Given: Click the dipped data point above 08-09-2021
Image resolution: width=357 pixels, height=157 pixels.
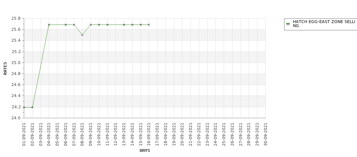Looking at the screenshot, I should pos(82,35).
